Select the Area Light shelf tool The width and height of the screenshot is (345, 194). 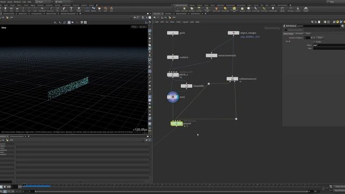tap(199, 9)
